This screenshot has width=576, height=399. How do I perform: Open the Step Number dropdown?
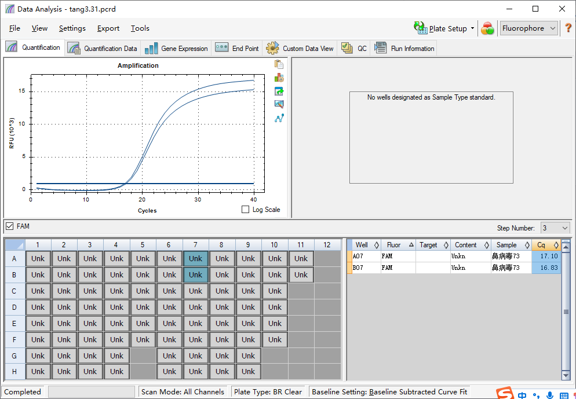555,228
